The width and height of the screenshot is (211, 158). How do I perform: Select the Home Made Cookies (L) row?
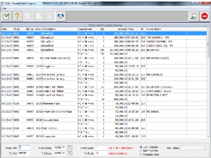coord(104,58)
